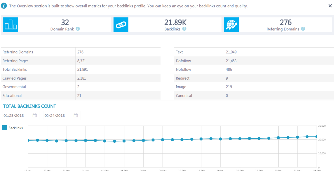
Task: Select the Educational row label
Action: point(12,96)
